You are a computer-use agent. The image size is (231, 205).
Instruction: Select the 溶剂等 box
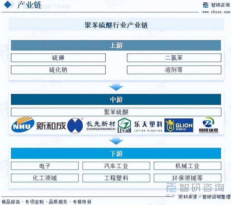[174, 69]
